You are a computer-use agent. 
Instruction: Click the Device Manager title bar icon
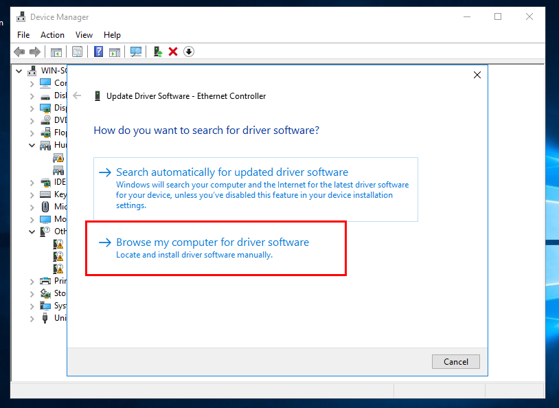click(21, 16)
